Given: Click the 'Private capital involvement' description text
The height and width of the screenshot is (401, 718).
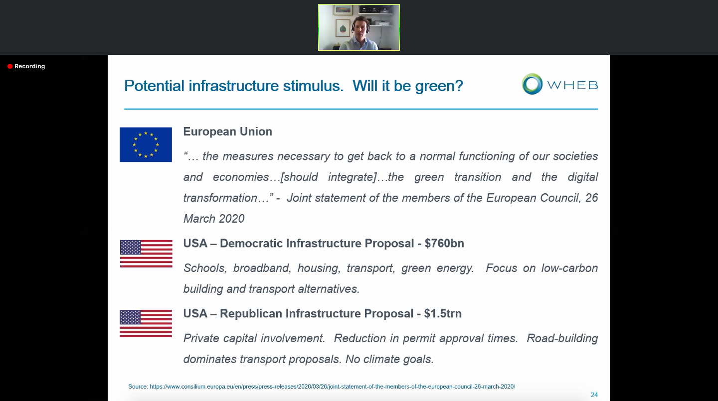Looking at the screenshot, I should 390,348.
